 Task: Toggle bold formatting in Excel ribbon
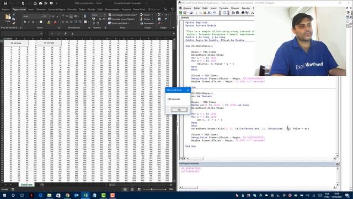click(x=25, y=22)
